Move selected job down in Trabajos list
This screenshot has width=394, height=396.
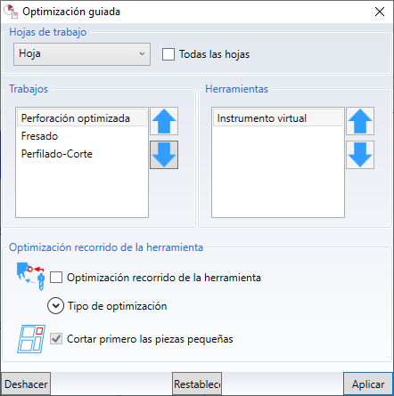[x=164, y=155]
